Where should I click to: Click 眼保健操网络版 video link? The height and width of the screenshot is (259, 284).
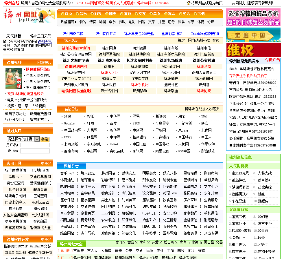[38, 69]
